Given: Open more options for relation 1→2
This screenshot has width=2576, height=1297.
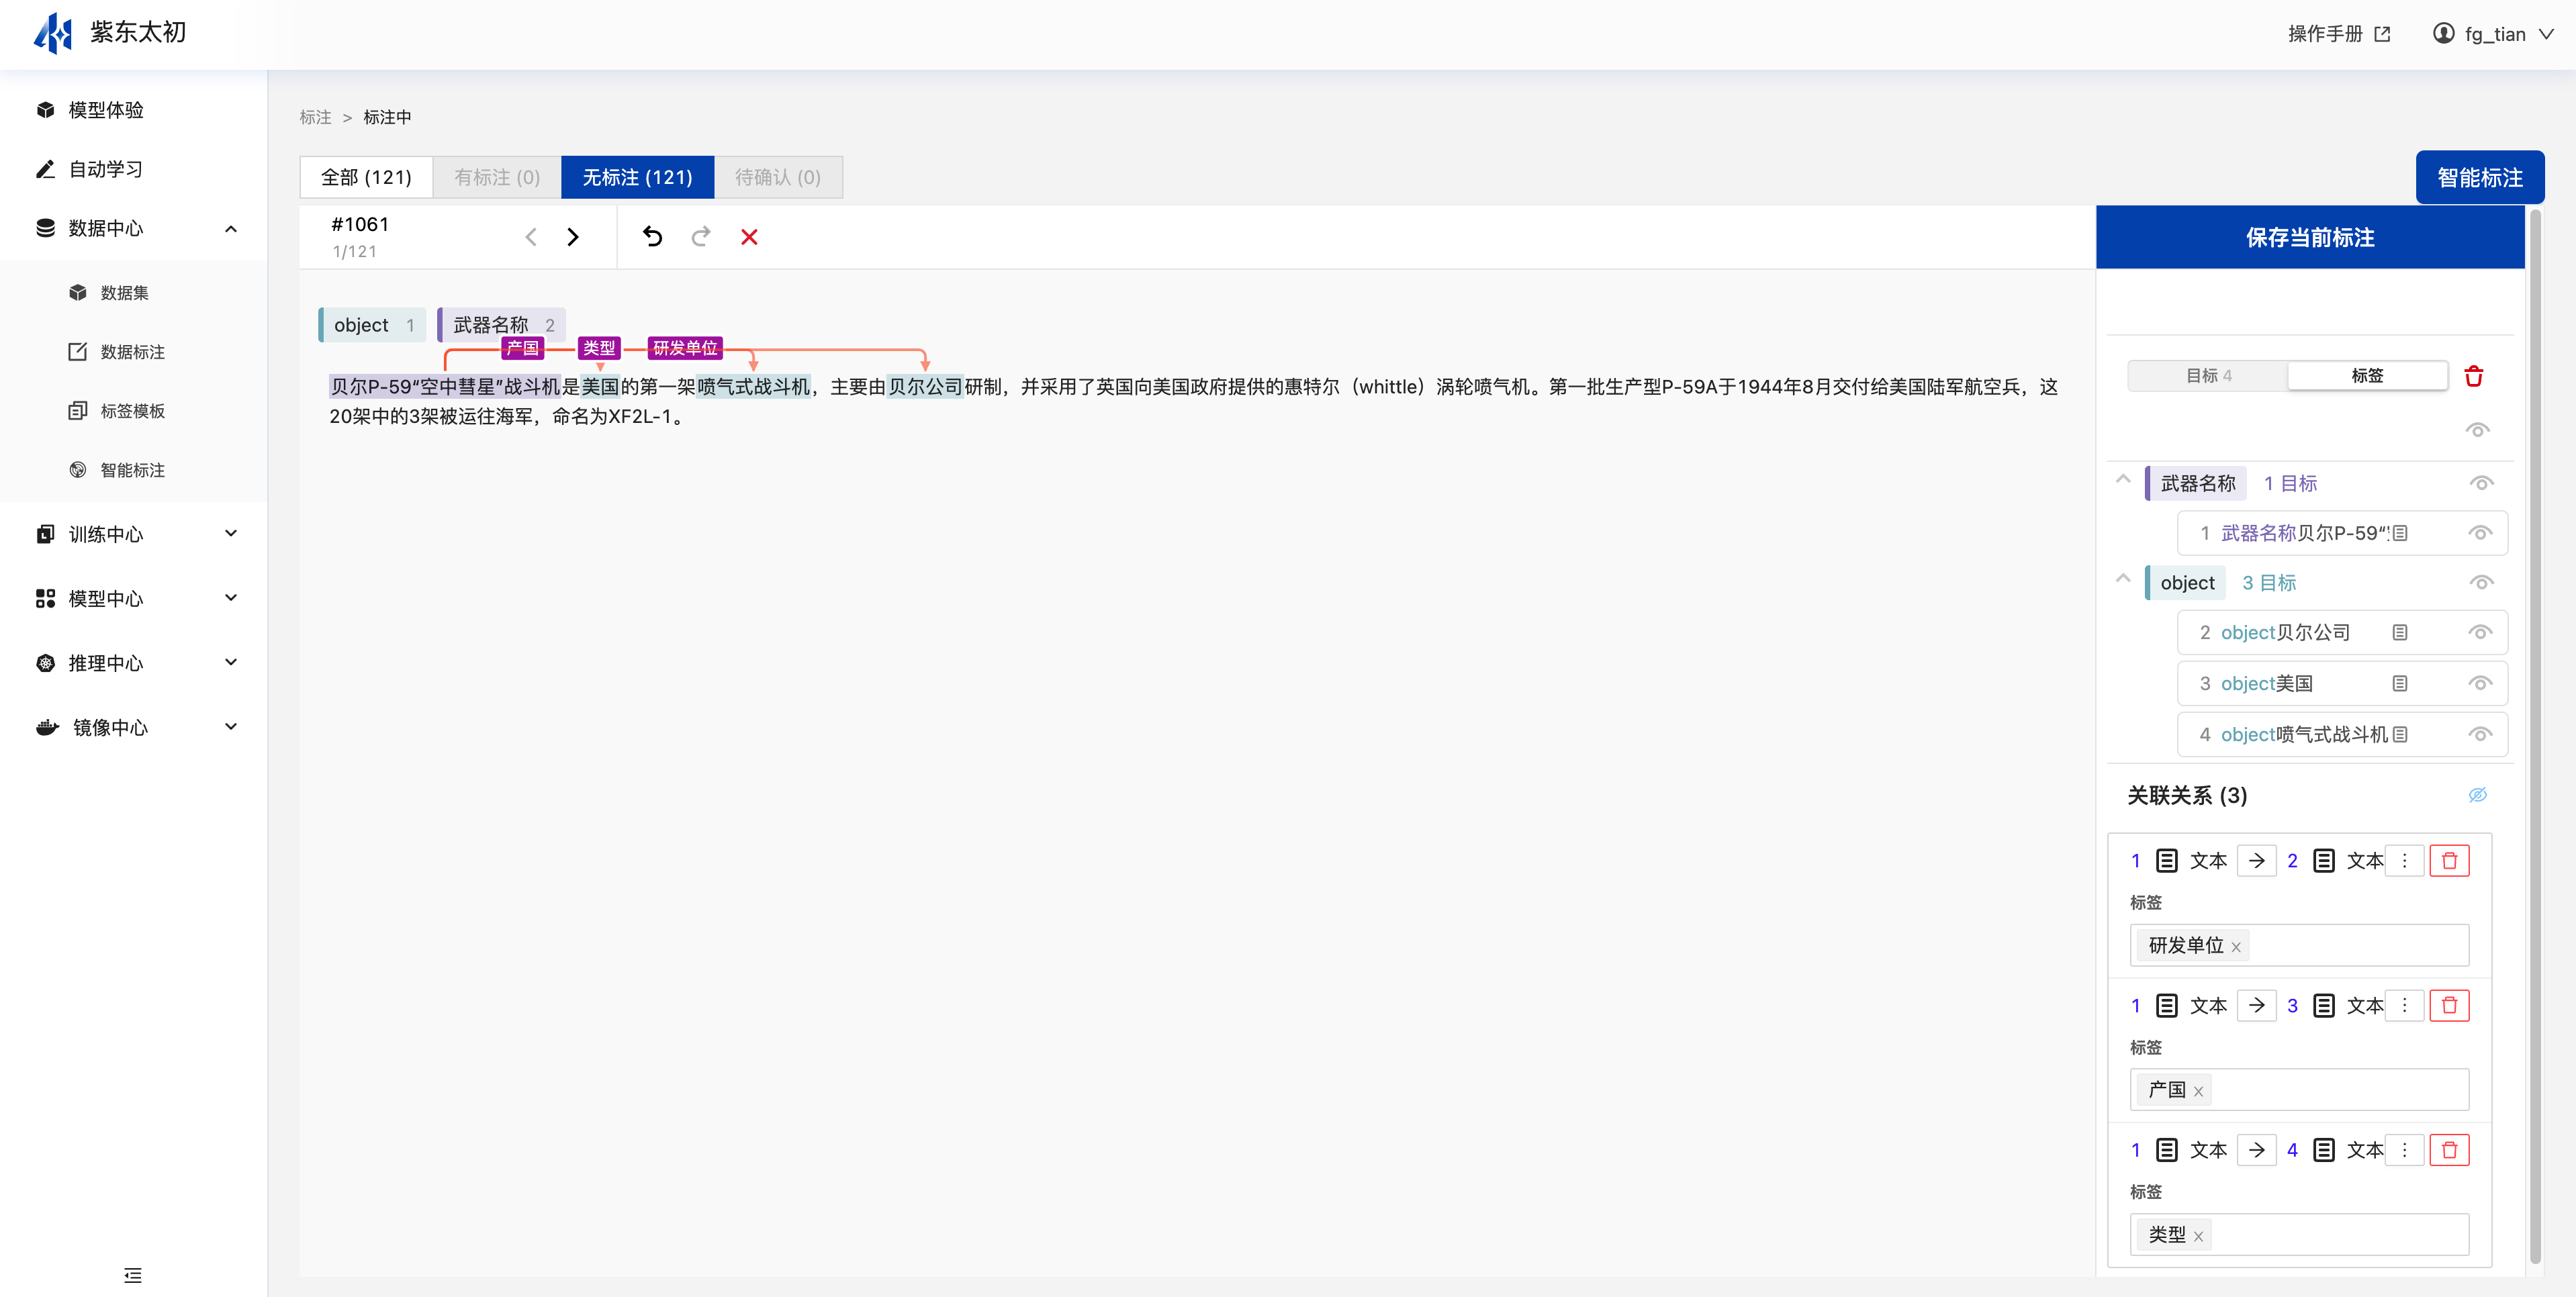Looking at the screenshot, I should click(x=2405, y=861).
